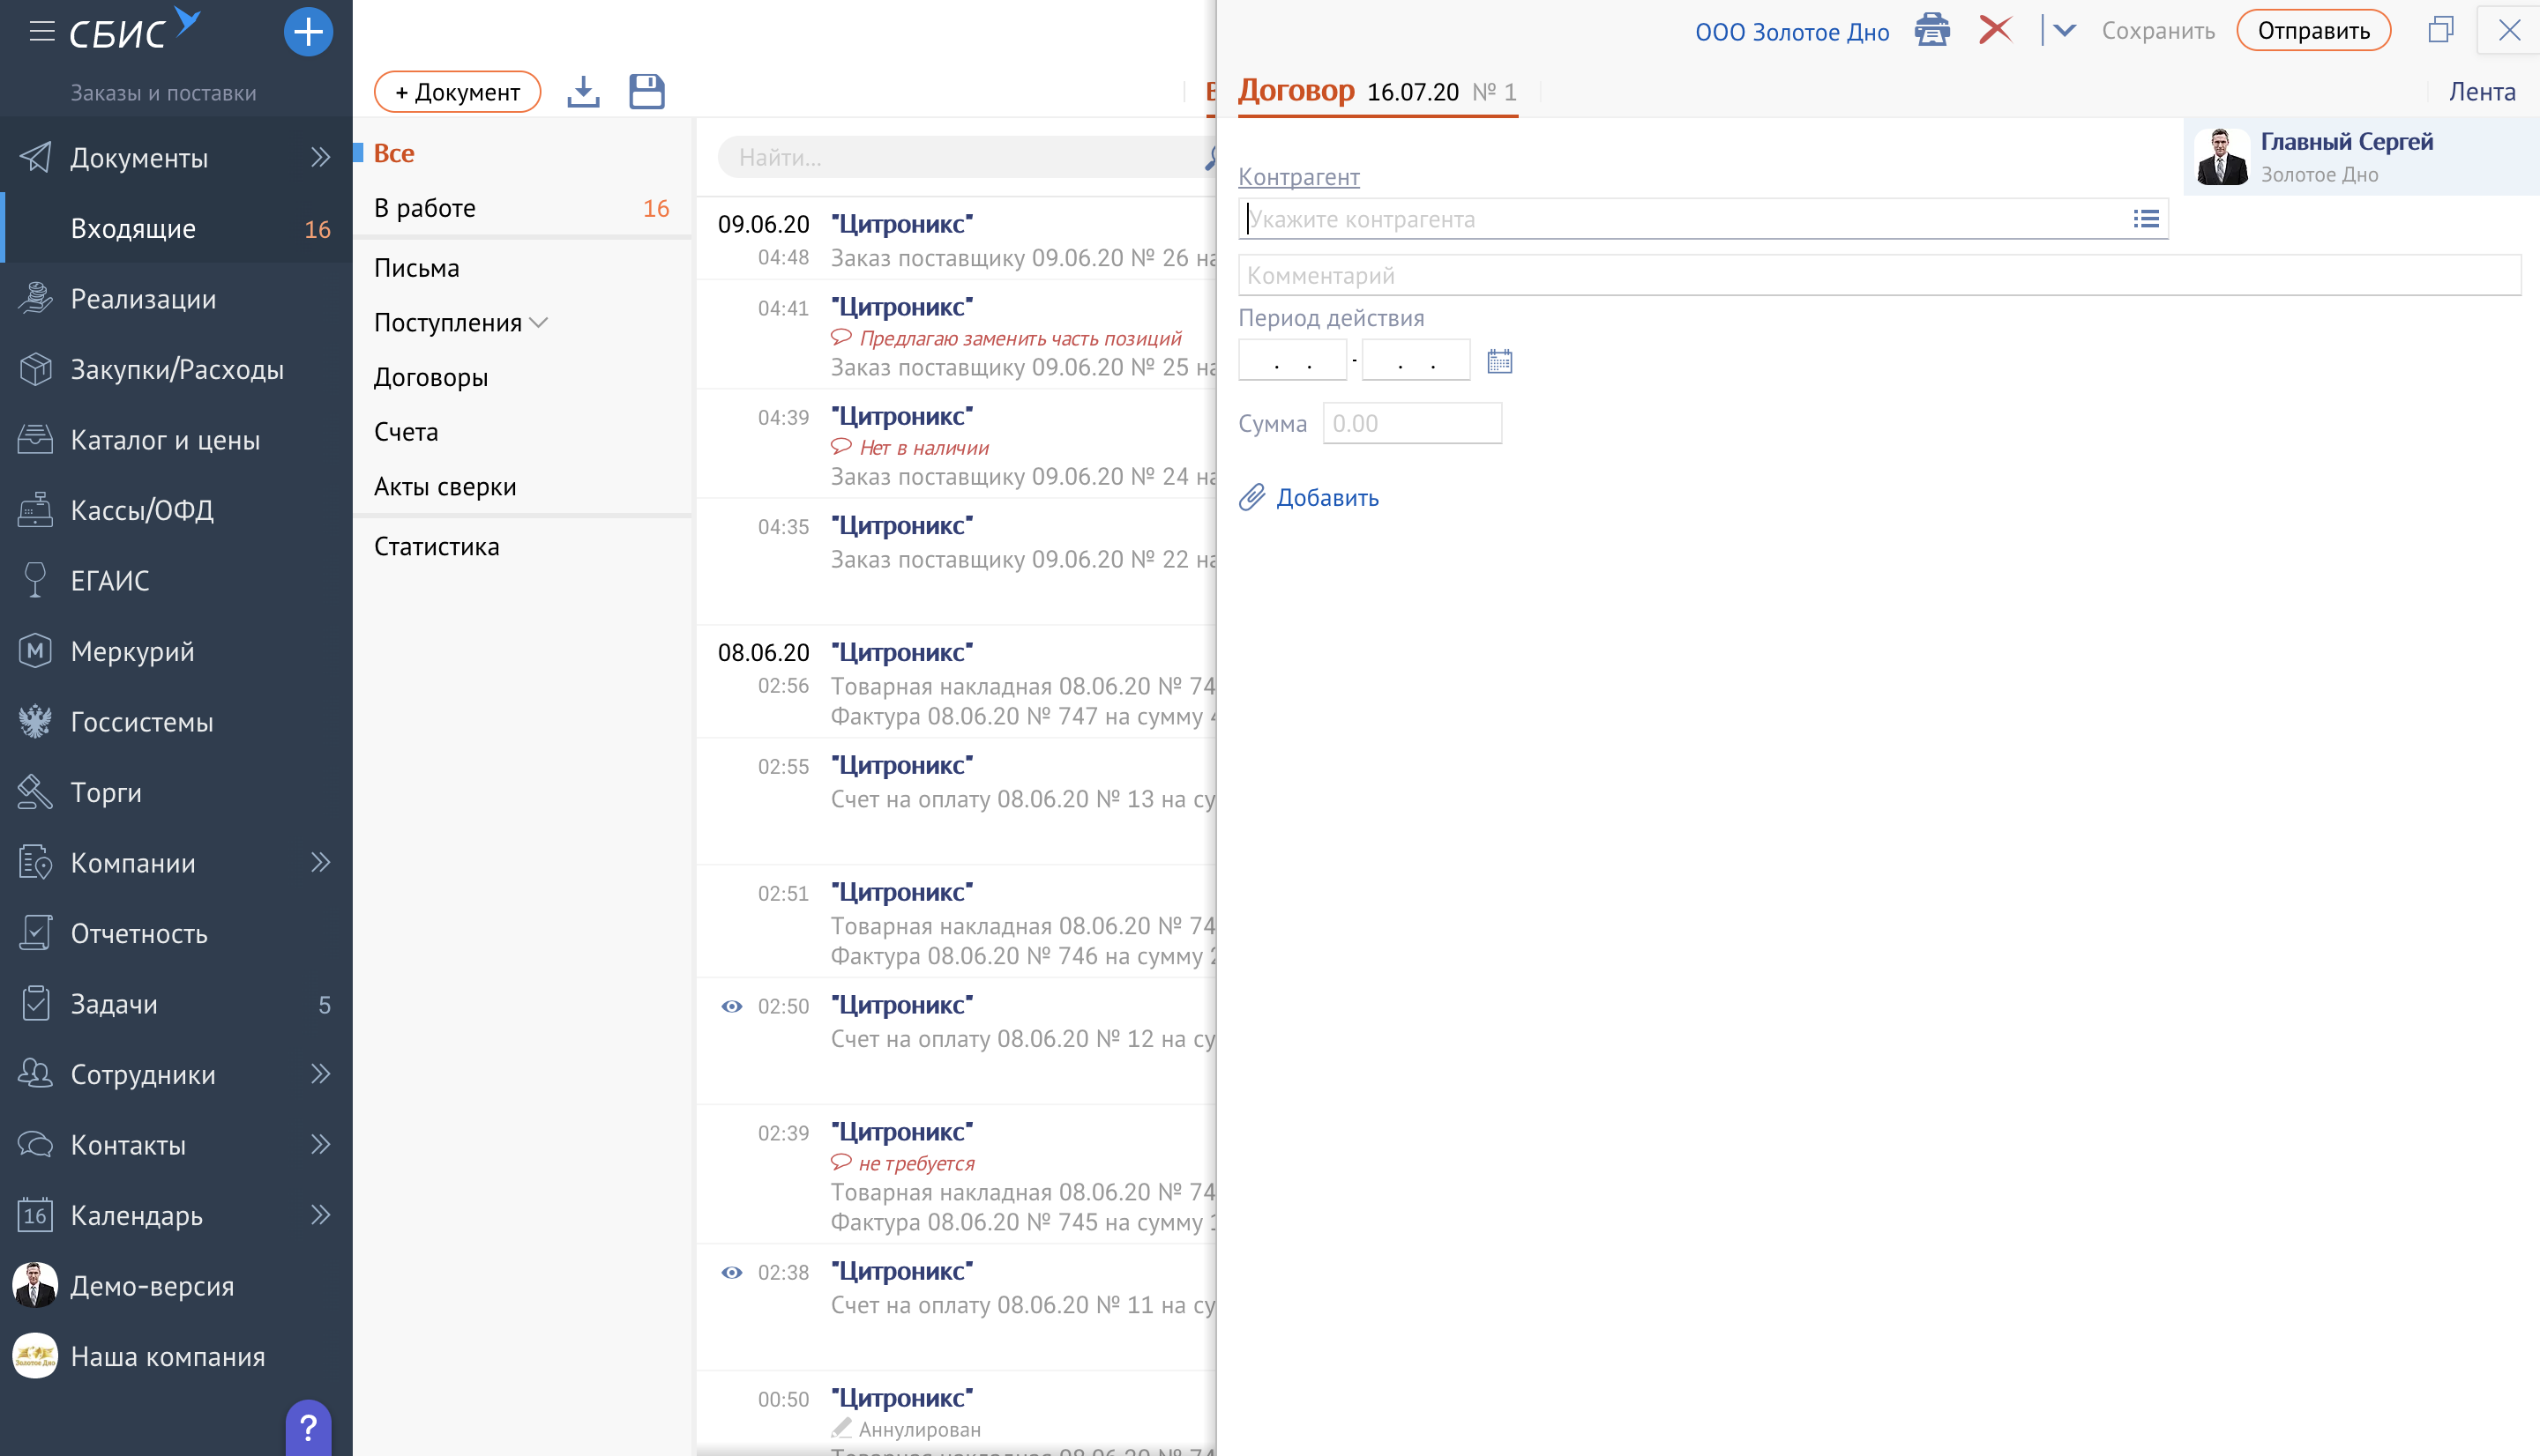Delete the contract with the red cross

click(x=1995, y=30)
